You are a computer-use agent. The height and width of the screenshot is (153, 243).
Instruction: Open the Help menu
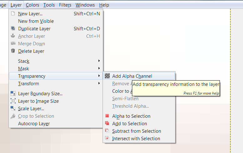(x=104, y=5)
